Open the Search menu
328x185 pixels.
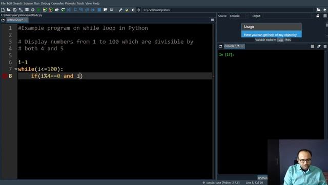coord(17,4)
